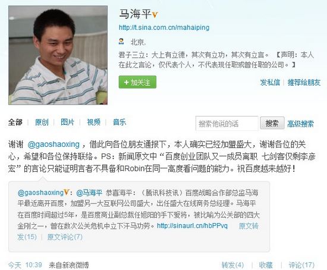Screen dimensions: 327x270
Task: Open 高级搜索 advanced search
Action: point(300,124)
